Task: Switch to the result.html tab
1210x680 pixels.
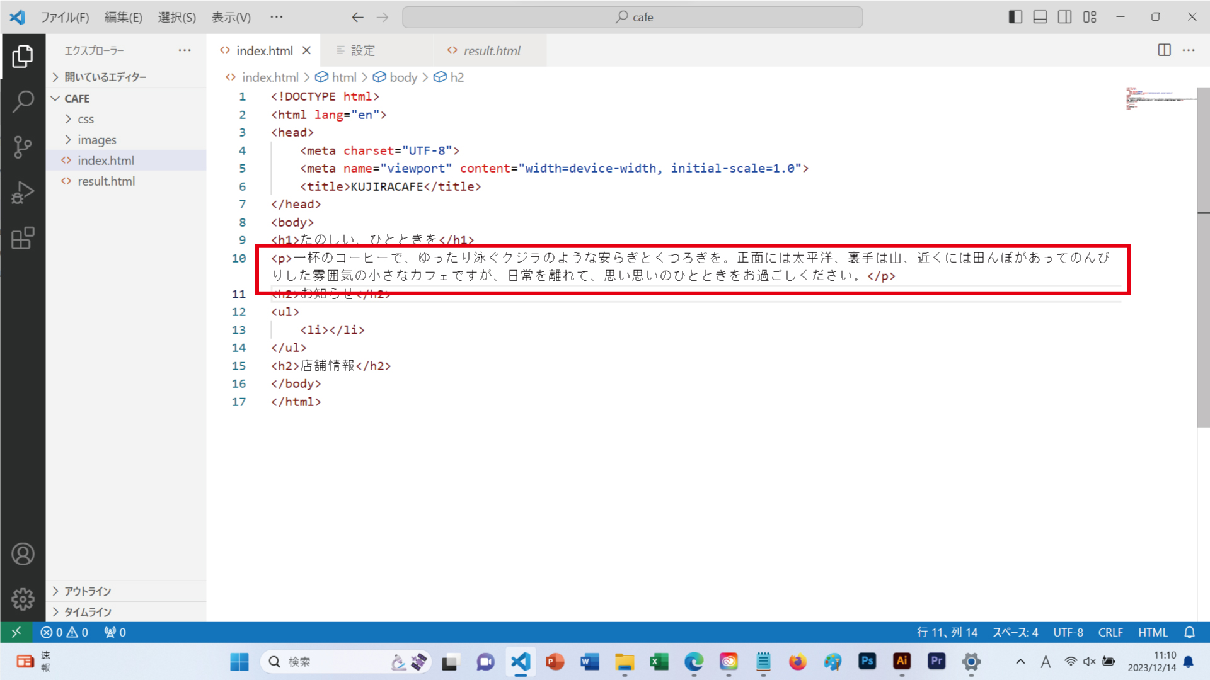Action: click(x=492, y=50)
